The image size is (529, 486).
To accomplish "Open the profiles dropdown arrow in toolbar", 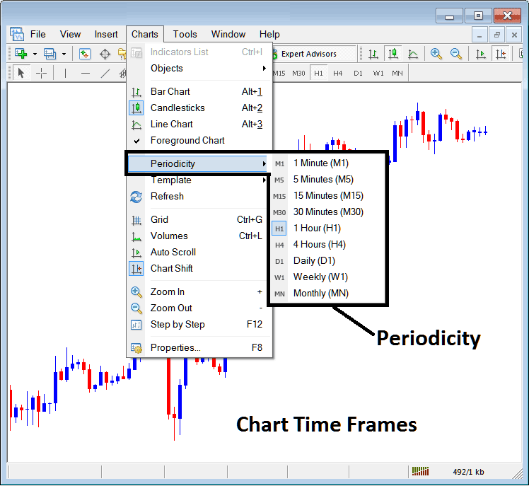I will pyautogui.click(x=64, y=54).
